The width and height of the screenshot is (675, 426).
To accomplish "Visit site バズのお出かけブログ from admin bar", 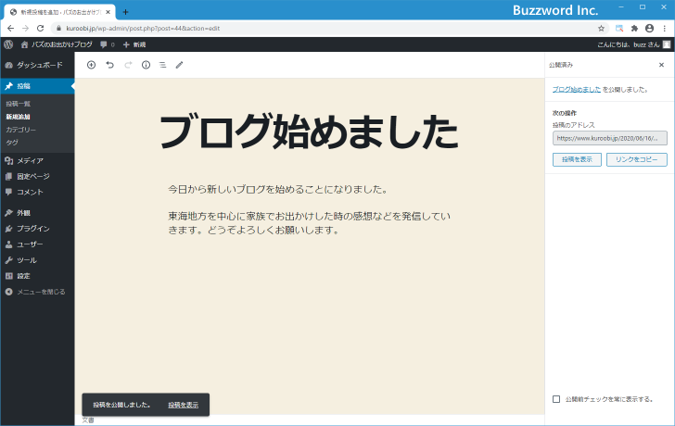I will pos(57,44).
